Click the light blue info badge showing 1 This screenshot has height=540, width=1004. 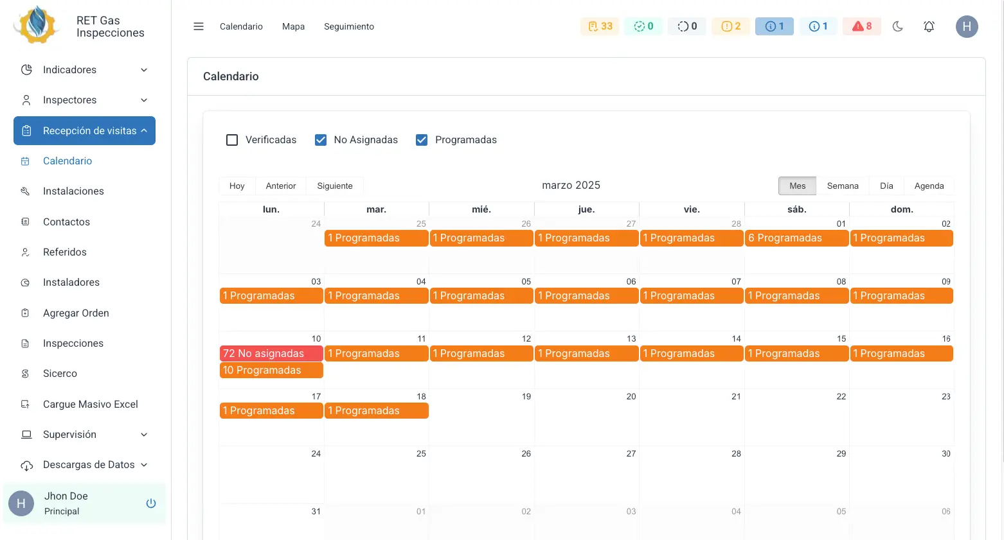pyautogui.click(x=818, y=26)
